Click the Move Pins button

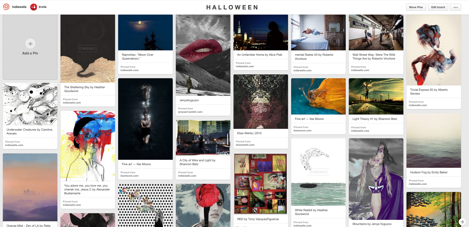pos(416,7)
